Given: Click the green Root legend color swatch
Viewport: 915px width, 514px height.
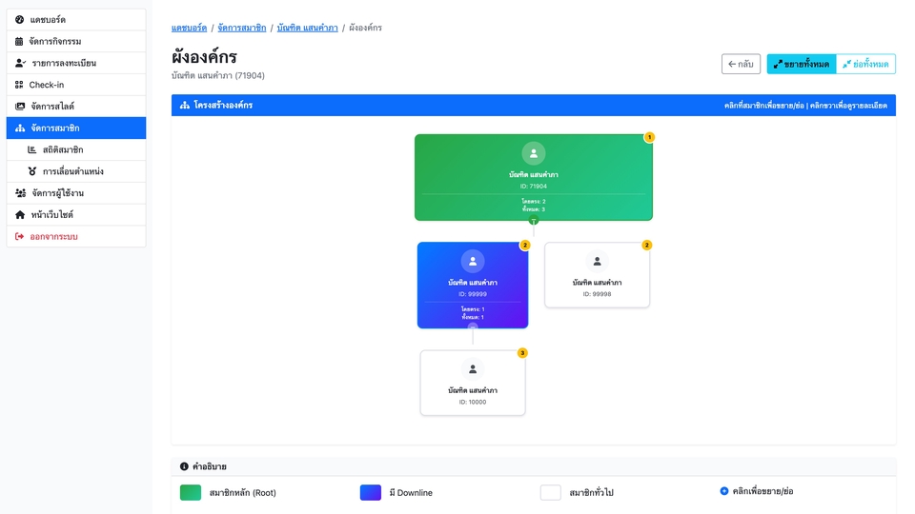Looking at the screenshot, I should click(x=191, y=492).
